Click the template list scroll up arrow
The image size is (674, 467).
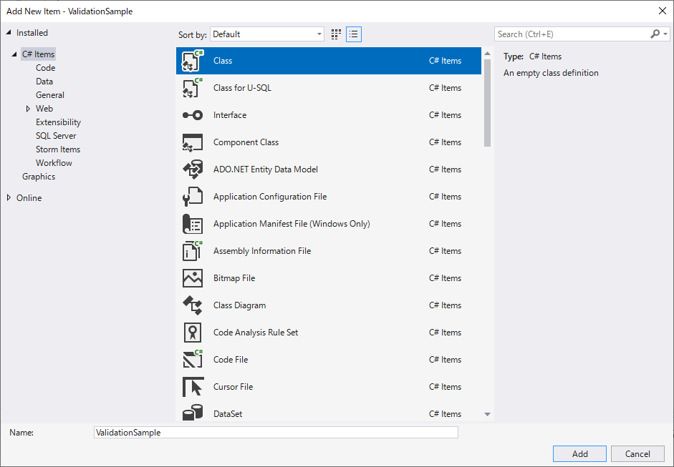pos(487,53)
